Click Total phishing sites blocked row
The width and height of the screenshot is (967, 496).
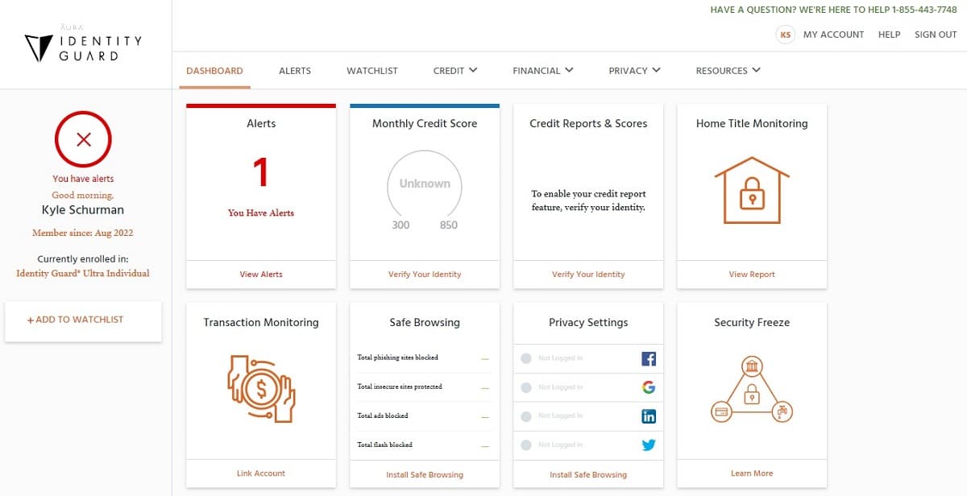coord(425,358)
